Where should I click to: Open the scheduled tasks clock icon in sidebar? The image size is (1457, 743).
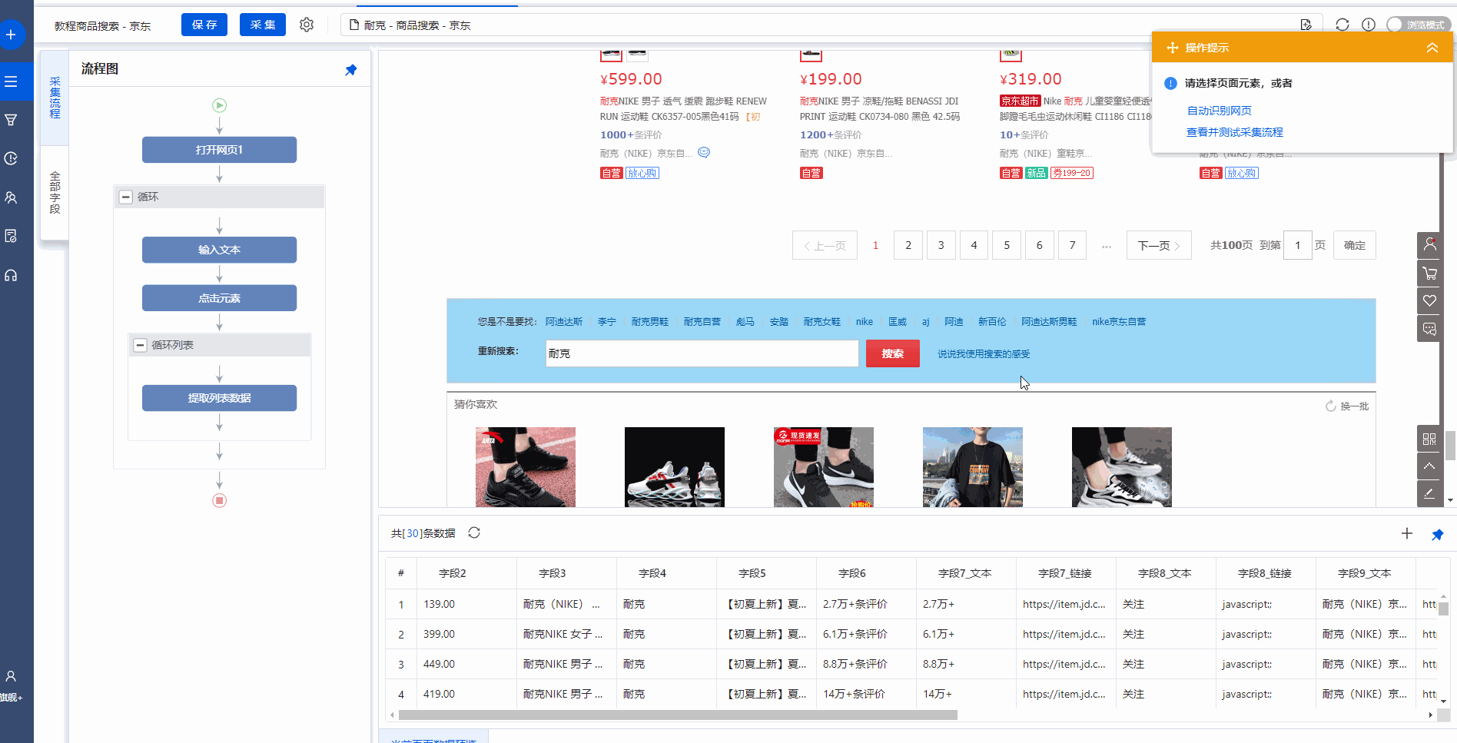tap(11, 158)
